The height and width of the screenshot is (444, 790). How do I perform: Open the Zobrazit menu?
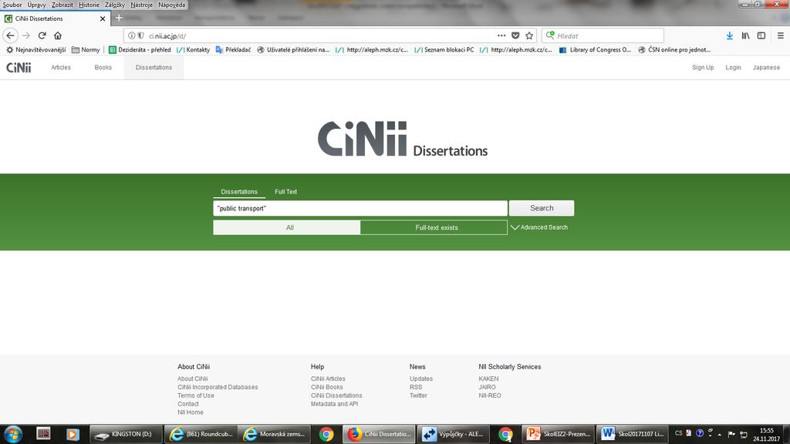[x=62, y=5]
